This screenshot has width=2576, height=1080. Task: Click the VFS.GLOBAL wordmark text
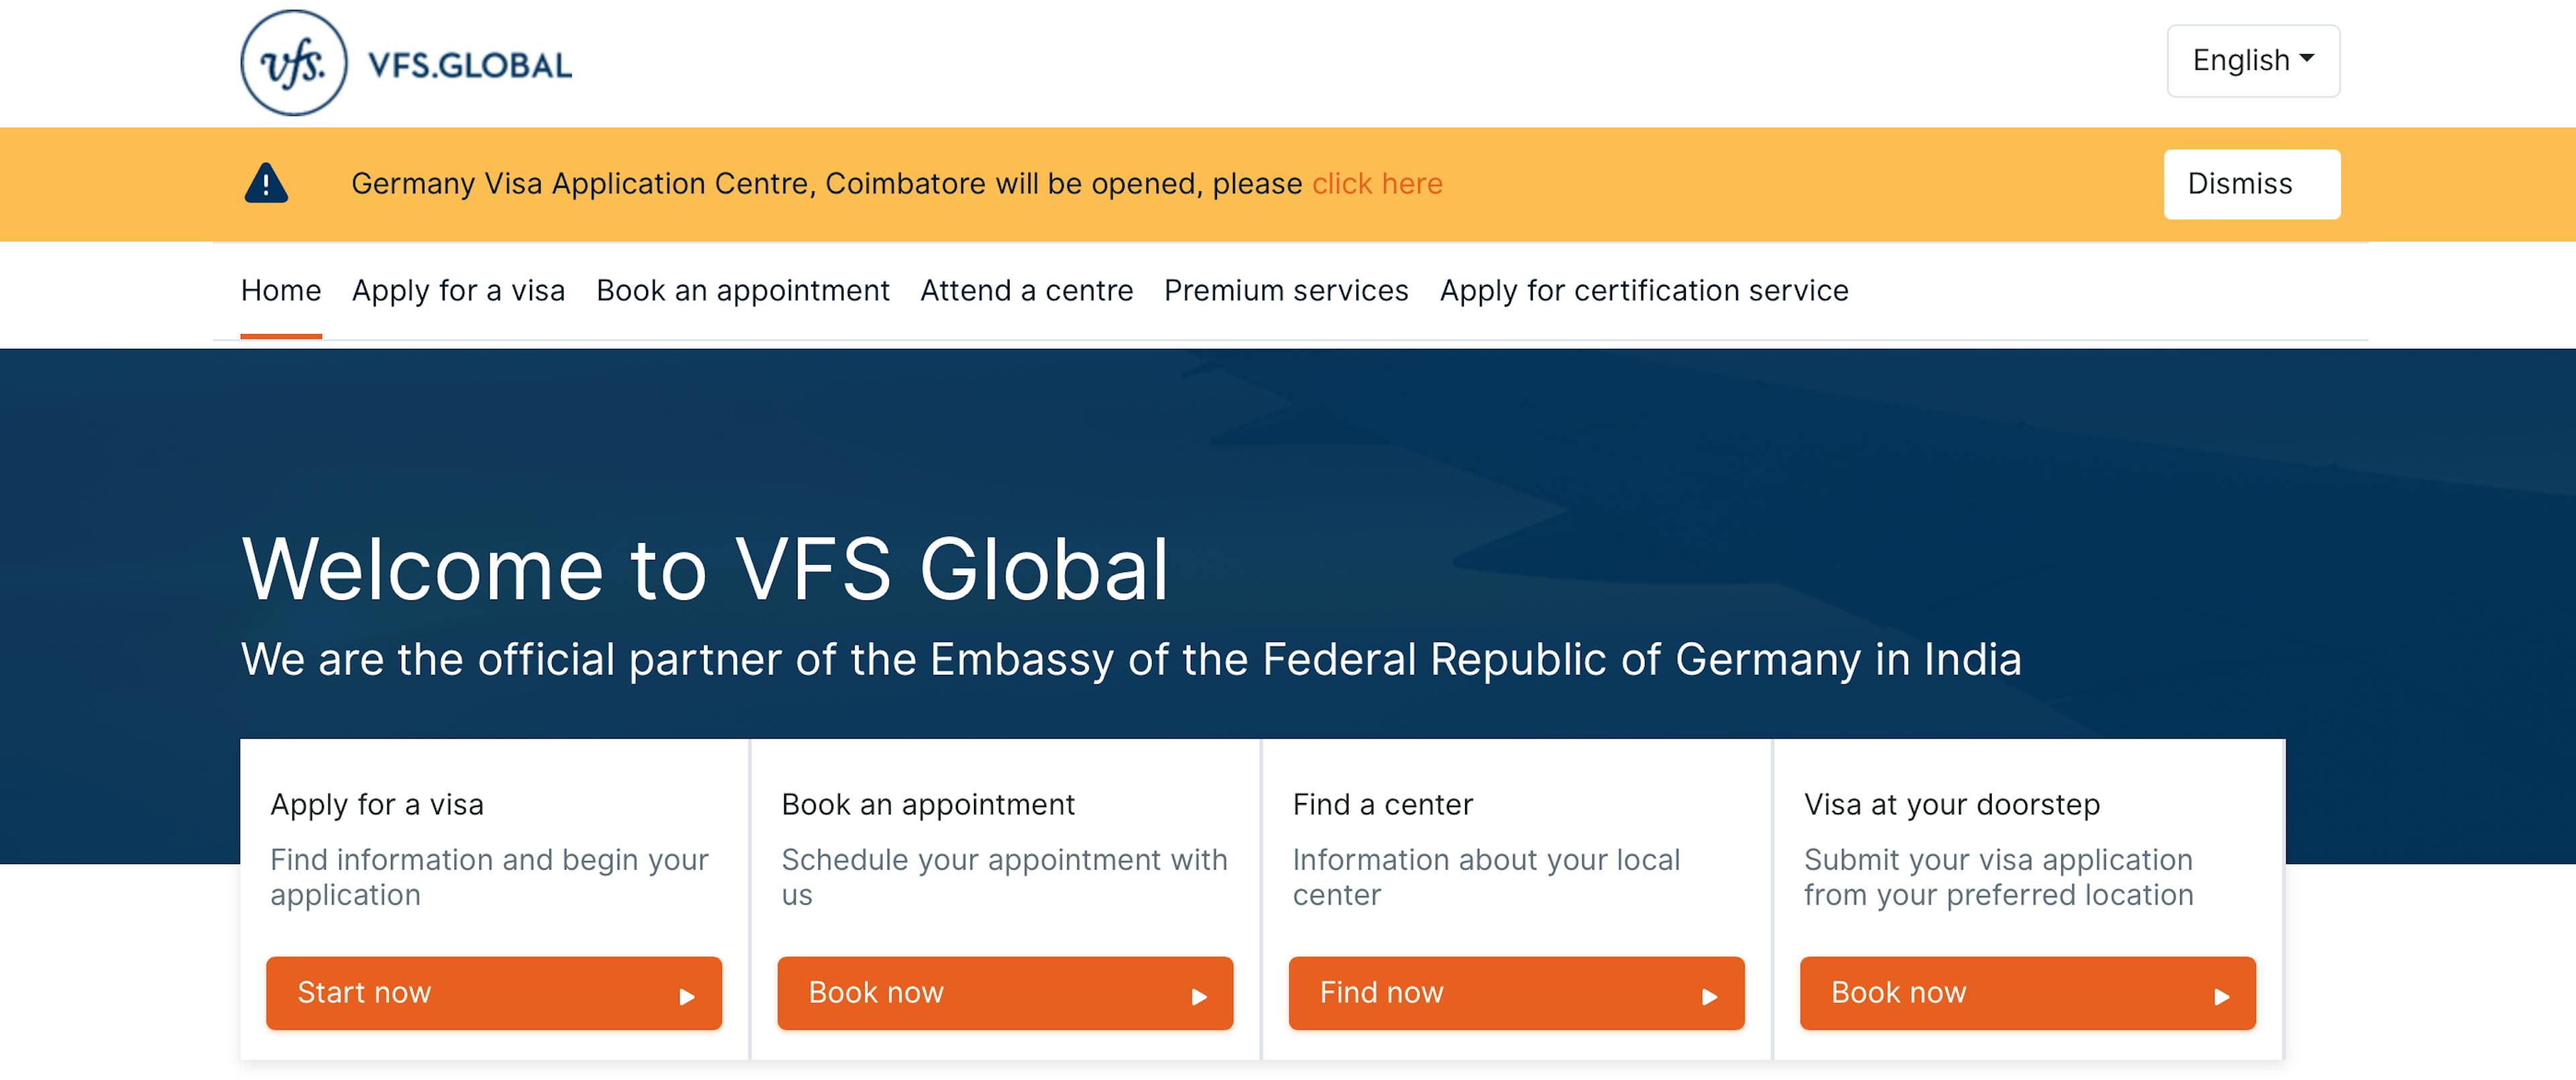click(470, 65)
